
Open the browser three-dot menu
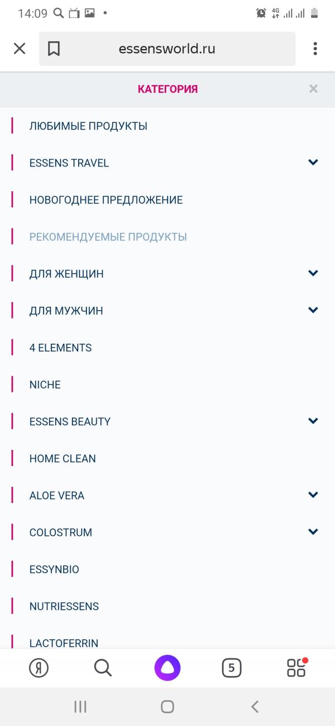(x=315, y=49)
